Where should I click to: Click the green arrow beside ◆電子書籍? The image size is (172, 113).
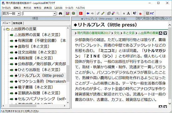point(11,87)
